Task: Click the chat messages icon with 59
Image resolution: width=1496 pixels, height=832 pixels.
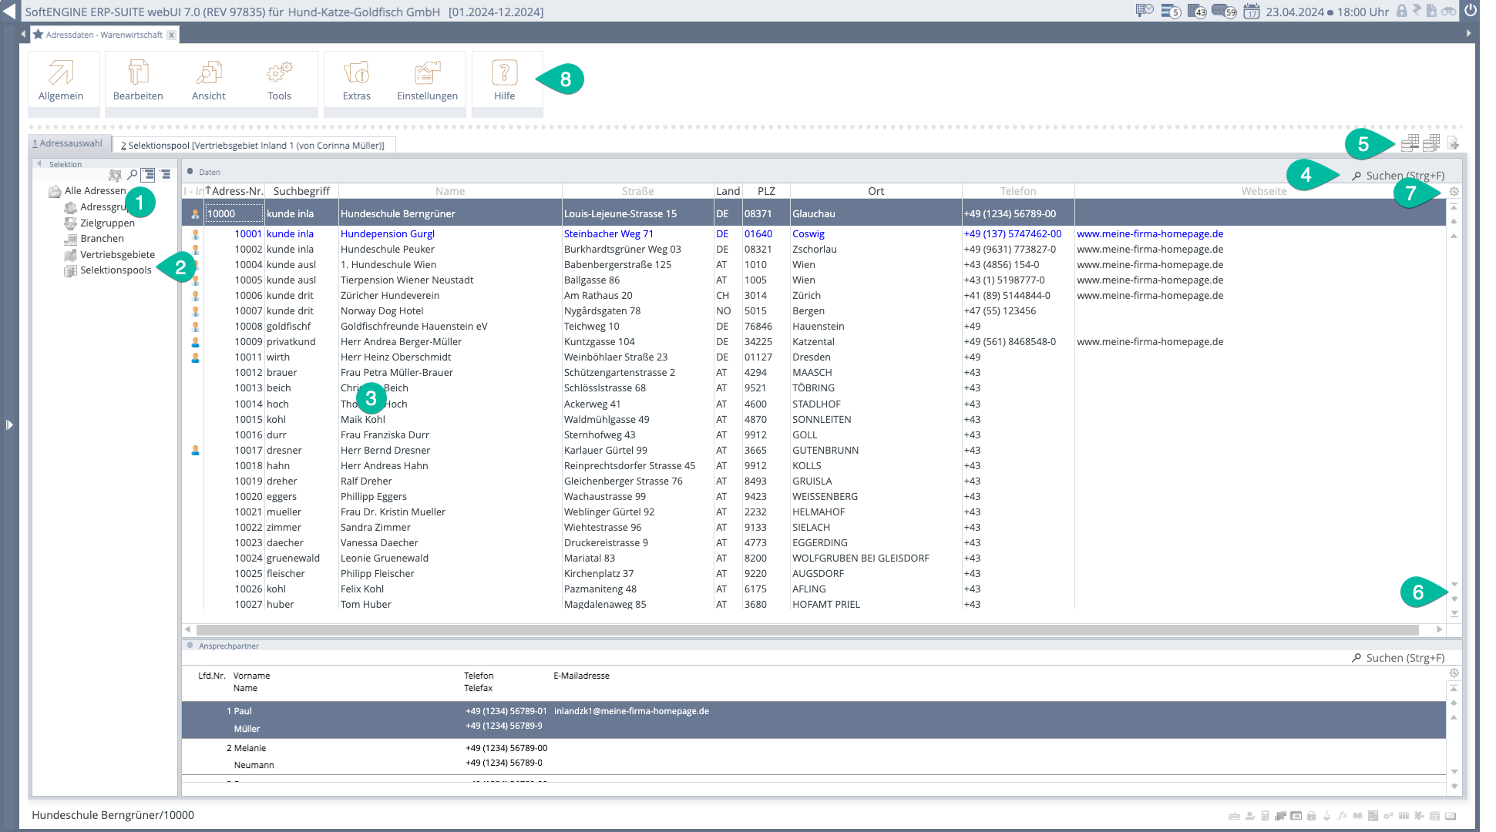Action: (1223, 12)
